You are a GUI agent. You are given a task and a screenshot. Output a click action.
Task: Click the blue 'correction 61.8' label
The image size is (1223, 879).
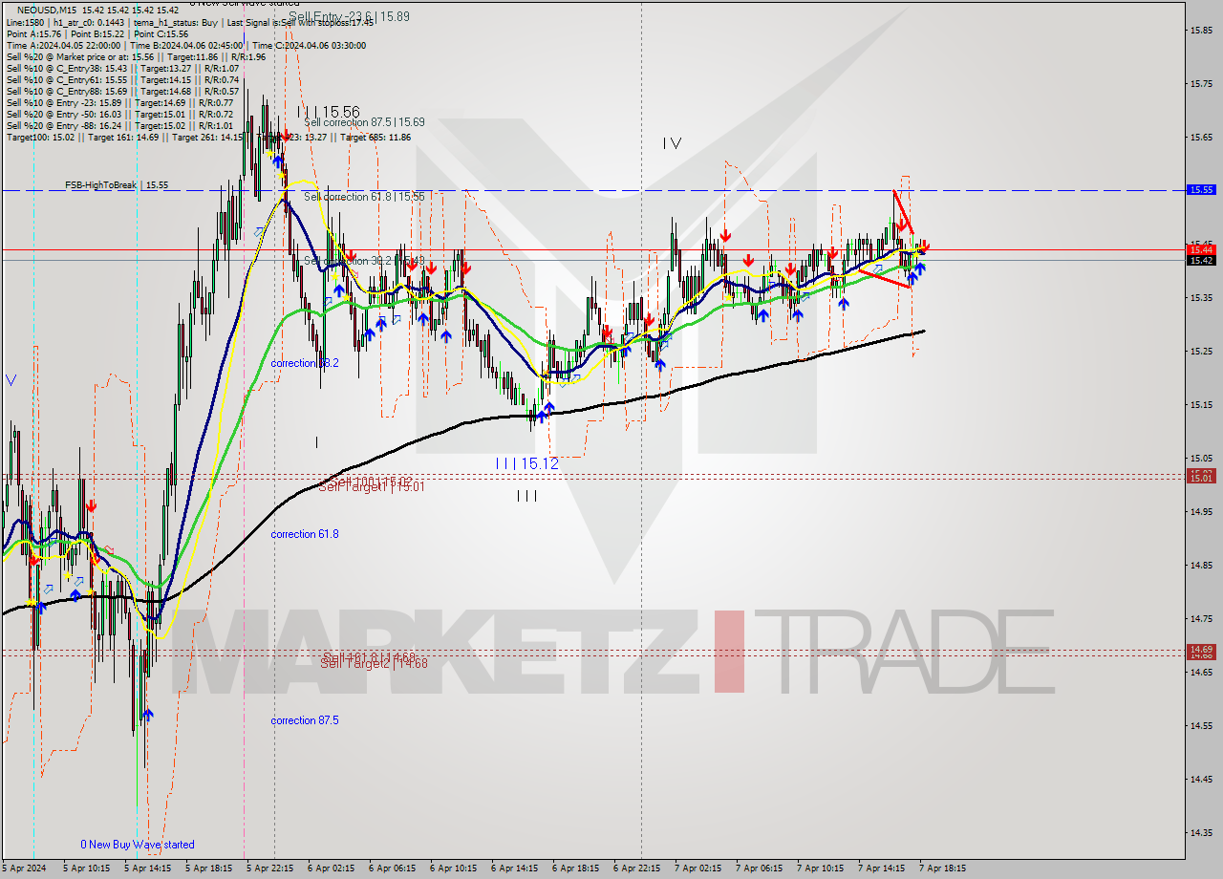(304, 534)
